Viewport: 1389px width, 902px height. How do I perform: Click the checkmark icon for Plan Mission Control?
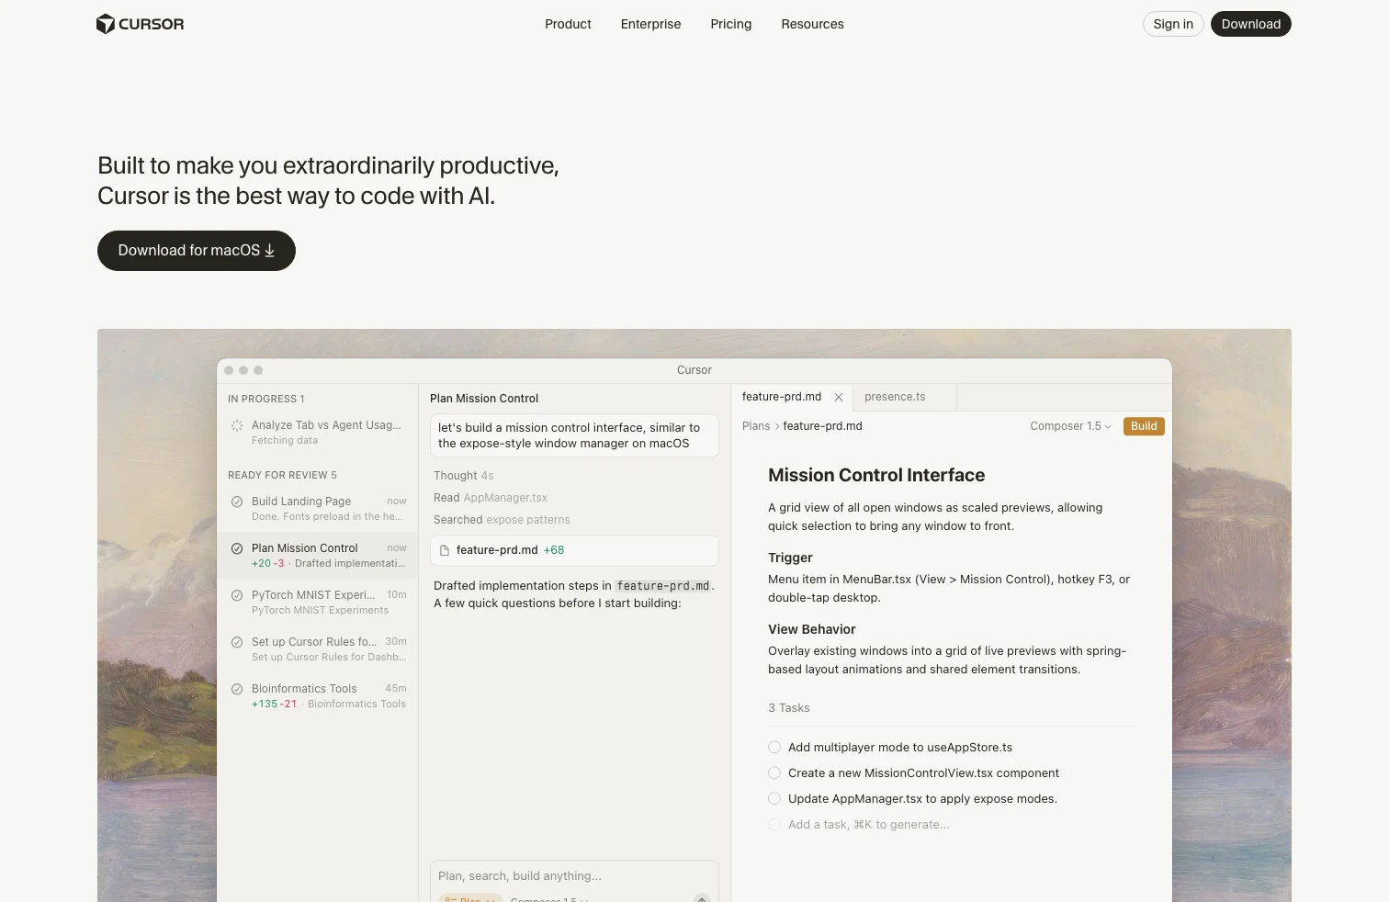click(x=237, y=548)
